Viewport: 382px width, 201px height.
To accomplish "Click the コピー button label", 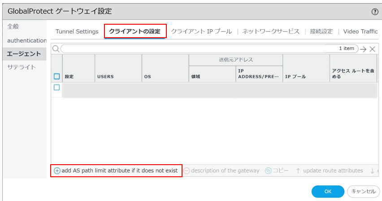I will pyautogui.click(x=281, y=171).
